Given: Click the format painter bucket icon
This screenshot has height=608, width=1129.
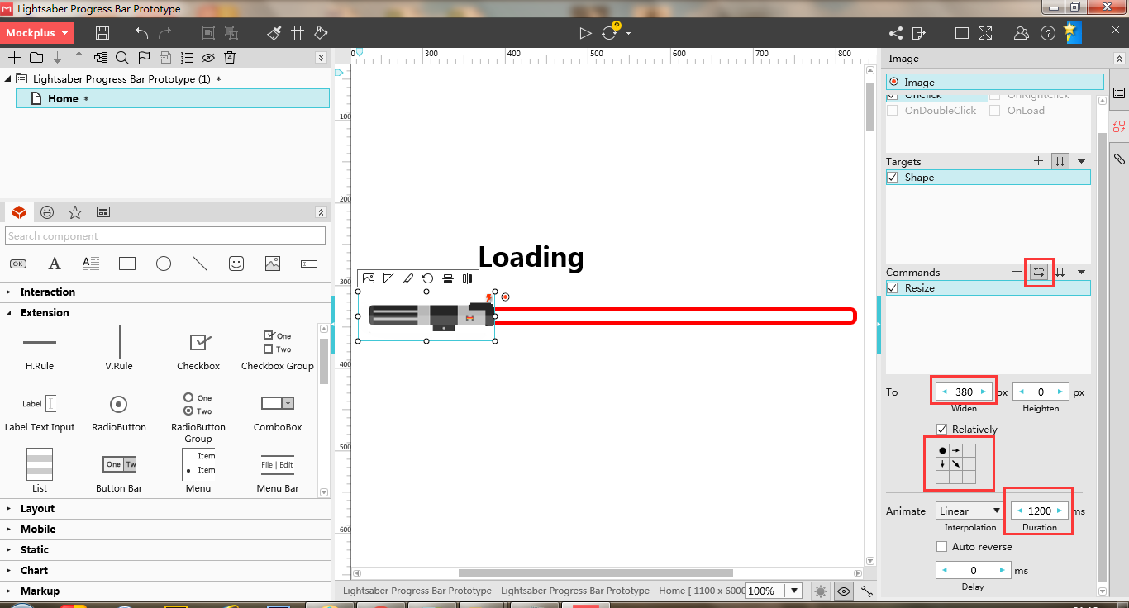Looking at the screenshot, I should pyautogui.click(x=321, y=33).
